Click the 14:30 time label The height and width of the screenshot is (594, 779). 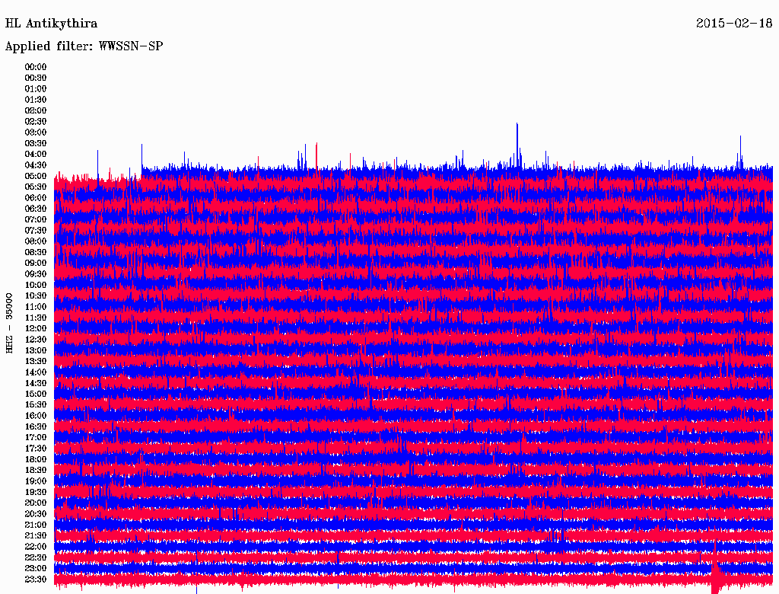pos(36,383)
